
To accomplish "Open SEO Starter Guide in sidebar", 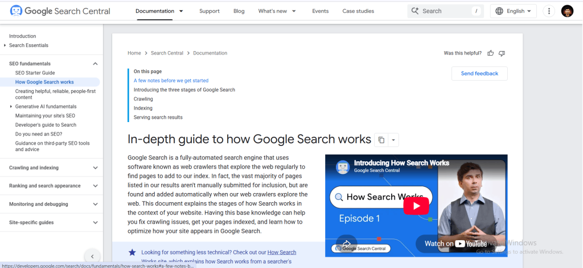I will (35, 73).
